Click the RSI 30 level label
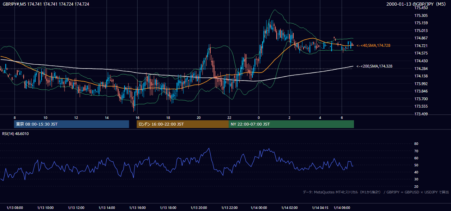 416,179
